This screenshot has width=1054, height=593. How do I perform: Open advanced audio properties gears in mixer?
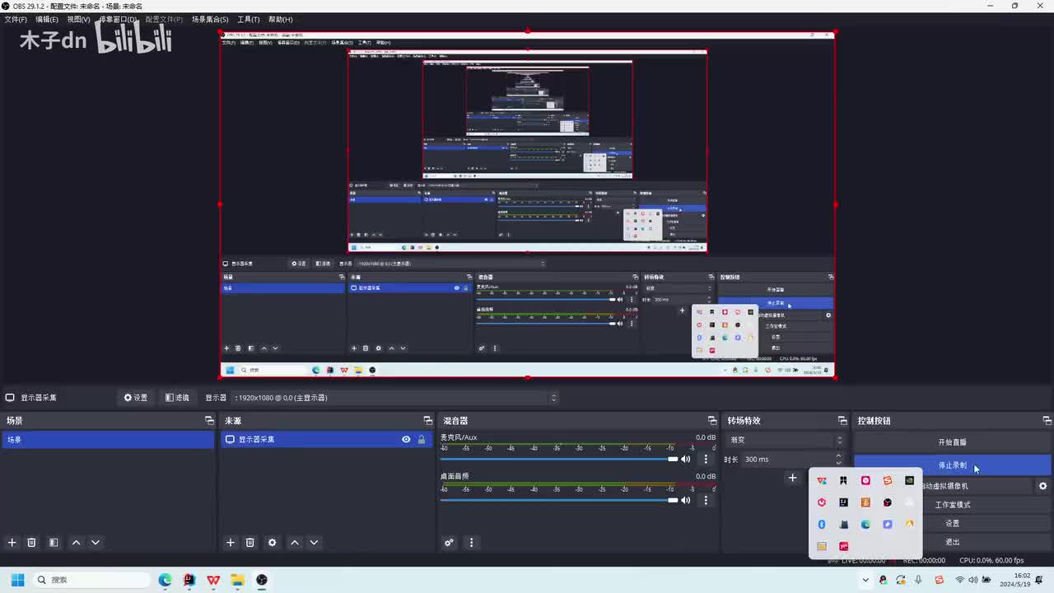point(449,543)
